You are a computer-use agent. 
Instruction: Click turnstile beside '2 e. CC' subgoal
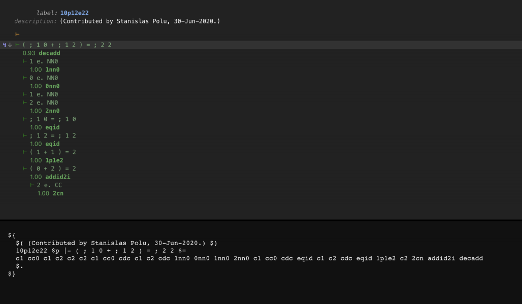pyautogui.click(x=32, y=185)
